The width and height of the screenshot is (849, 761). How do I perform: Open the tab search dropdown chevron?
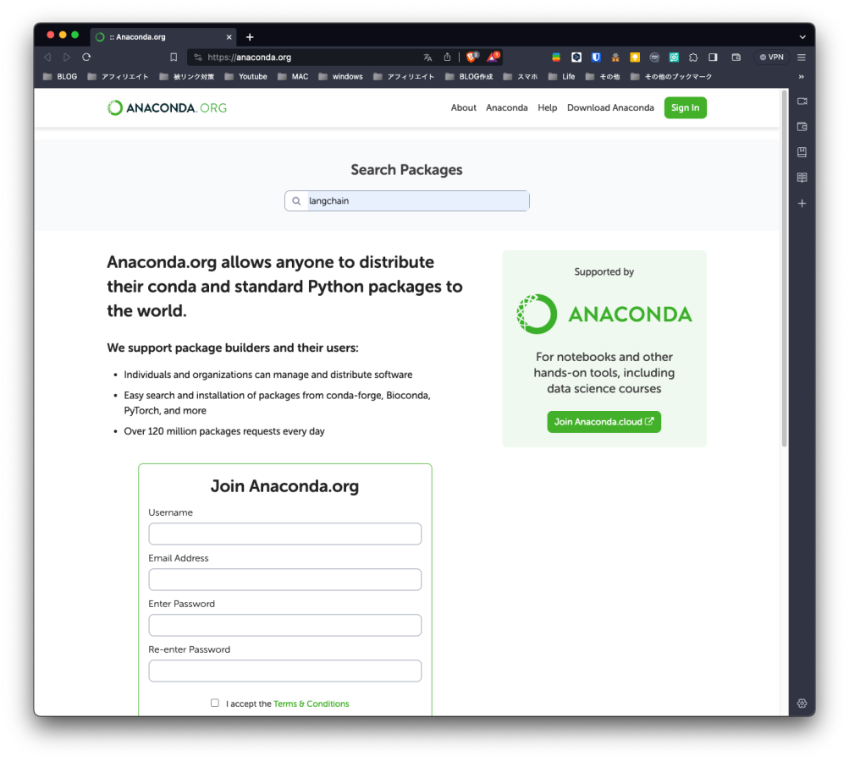click(x=802, y=36)
